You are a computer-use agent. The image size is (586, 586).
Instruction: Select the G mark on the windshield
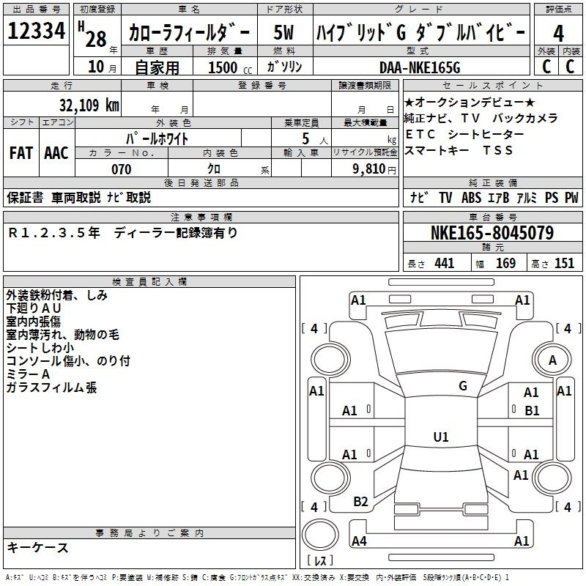(x=462, y=386)
